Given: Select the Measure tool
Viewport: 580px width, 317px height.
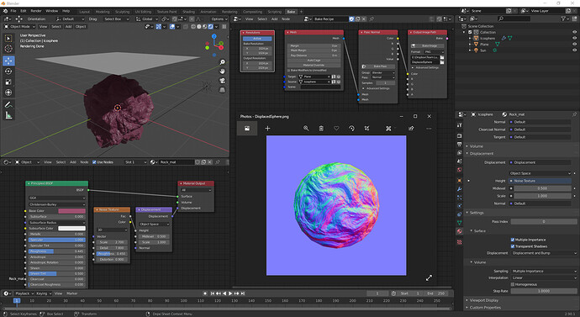Looking at the screenshot, I should coord(8,116).
